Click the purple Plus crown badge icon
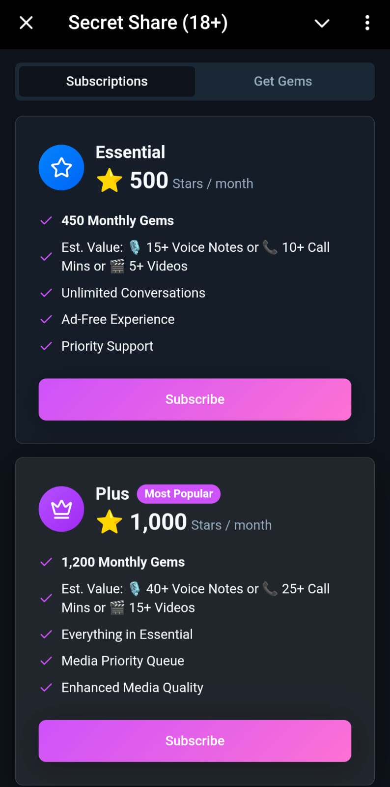The height and width of the screenshot is (787, 390). 61,509
